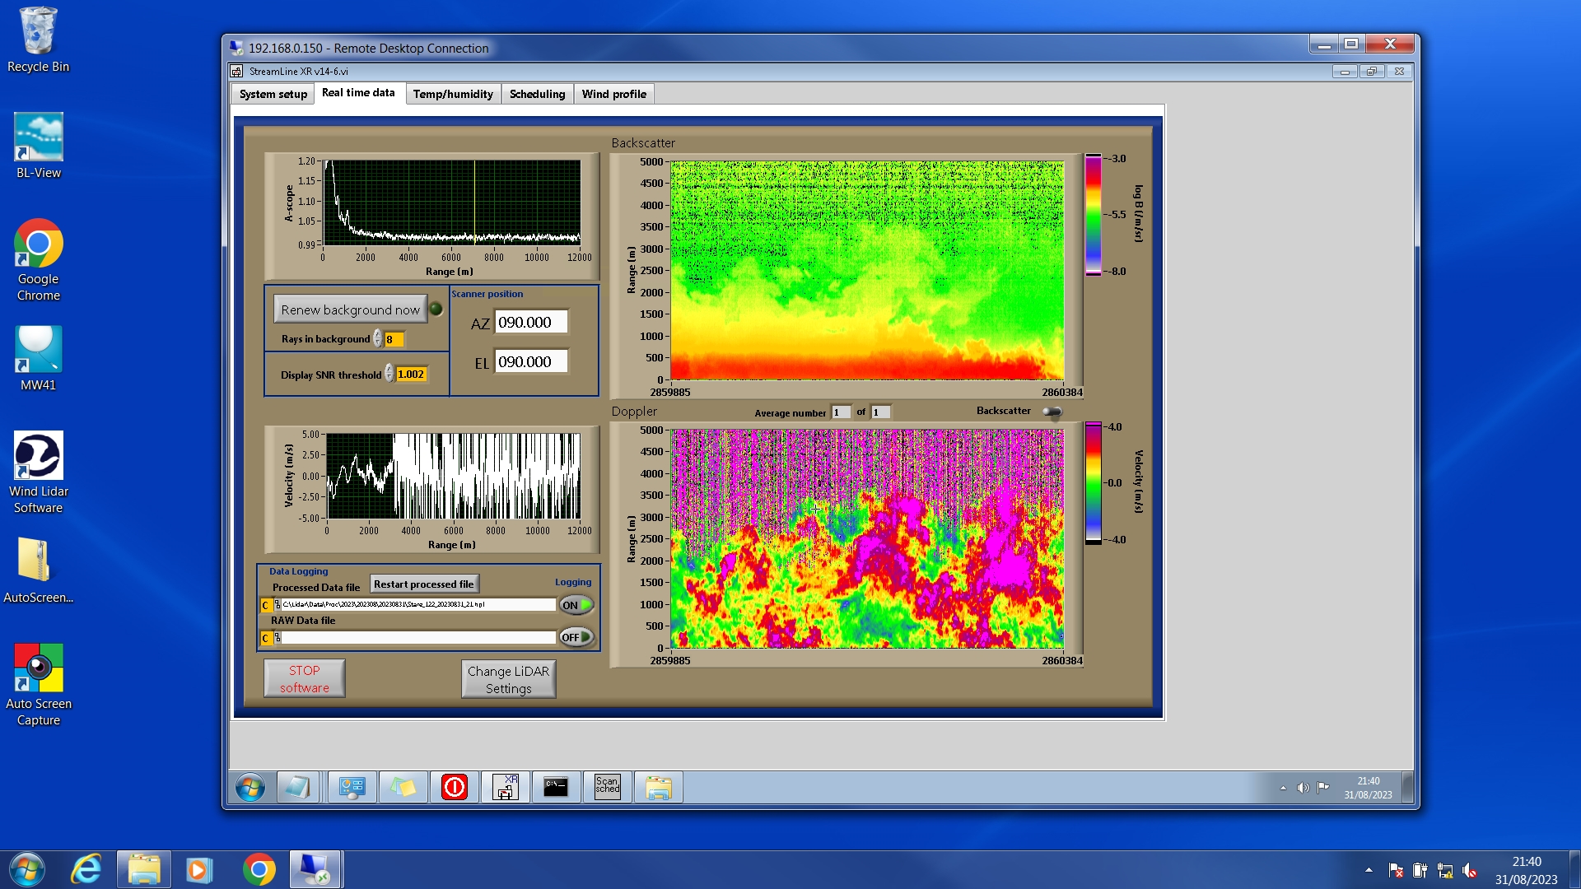Toggle the RAW data file OFF switch

coord(576,637)
